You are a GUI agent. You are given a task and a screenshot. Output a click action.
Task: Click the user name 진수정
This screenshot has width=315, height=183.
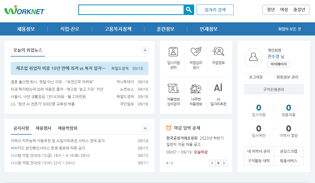(273, 56)
